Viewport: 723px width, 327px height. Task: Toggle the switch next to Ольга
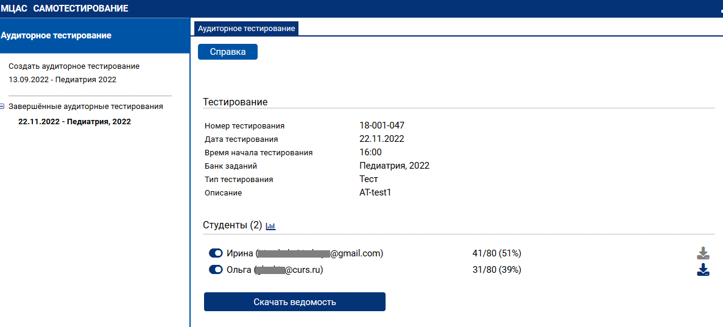tap(216, 270)
